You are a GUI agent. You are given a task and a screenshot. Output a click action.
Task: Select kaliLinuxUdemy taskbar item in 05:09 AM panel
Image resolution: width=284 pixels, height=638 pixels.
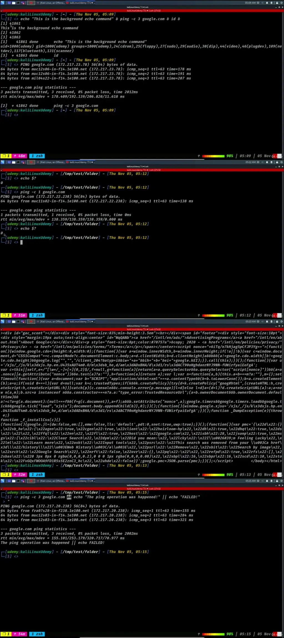80,3
